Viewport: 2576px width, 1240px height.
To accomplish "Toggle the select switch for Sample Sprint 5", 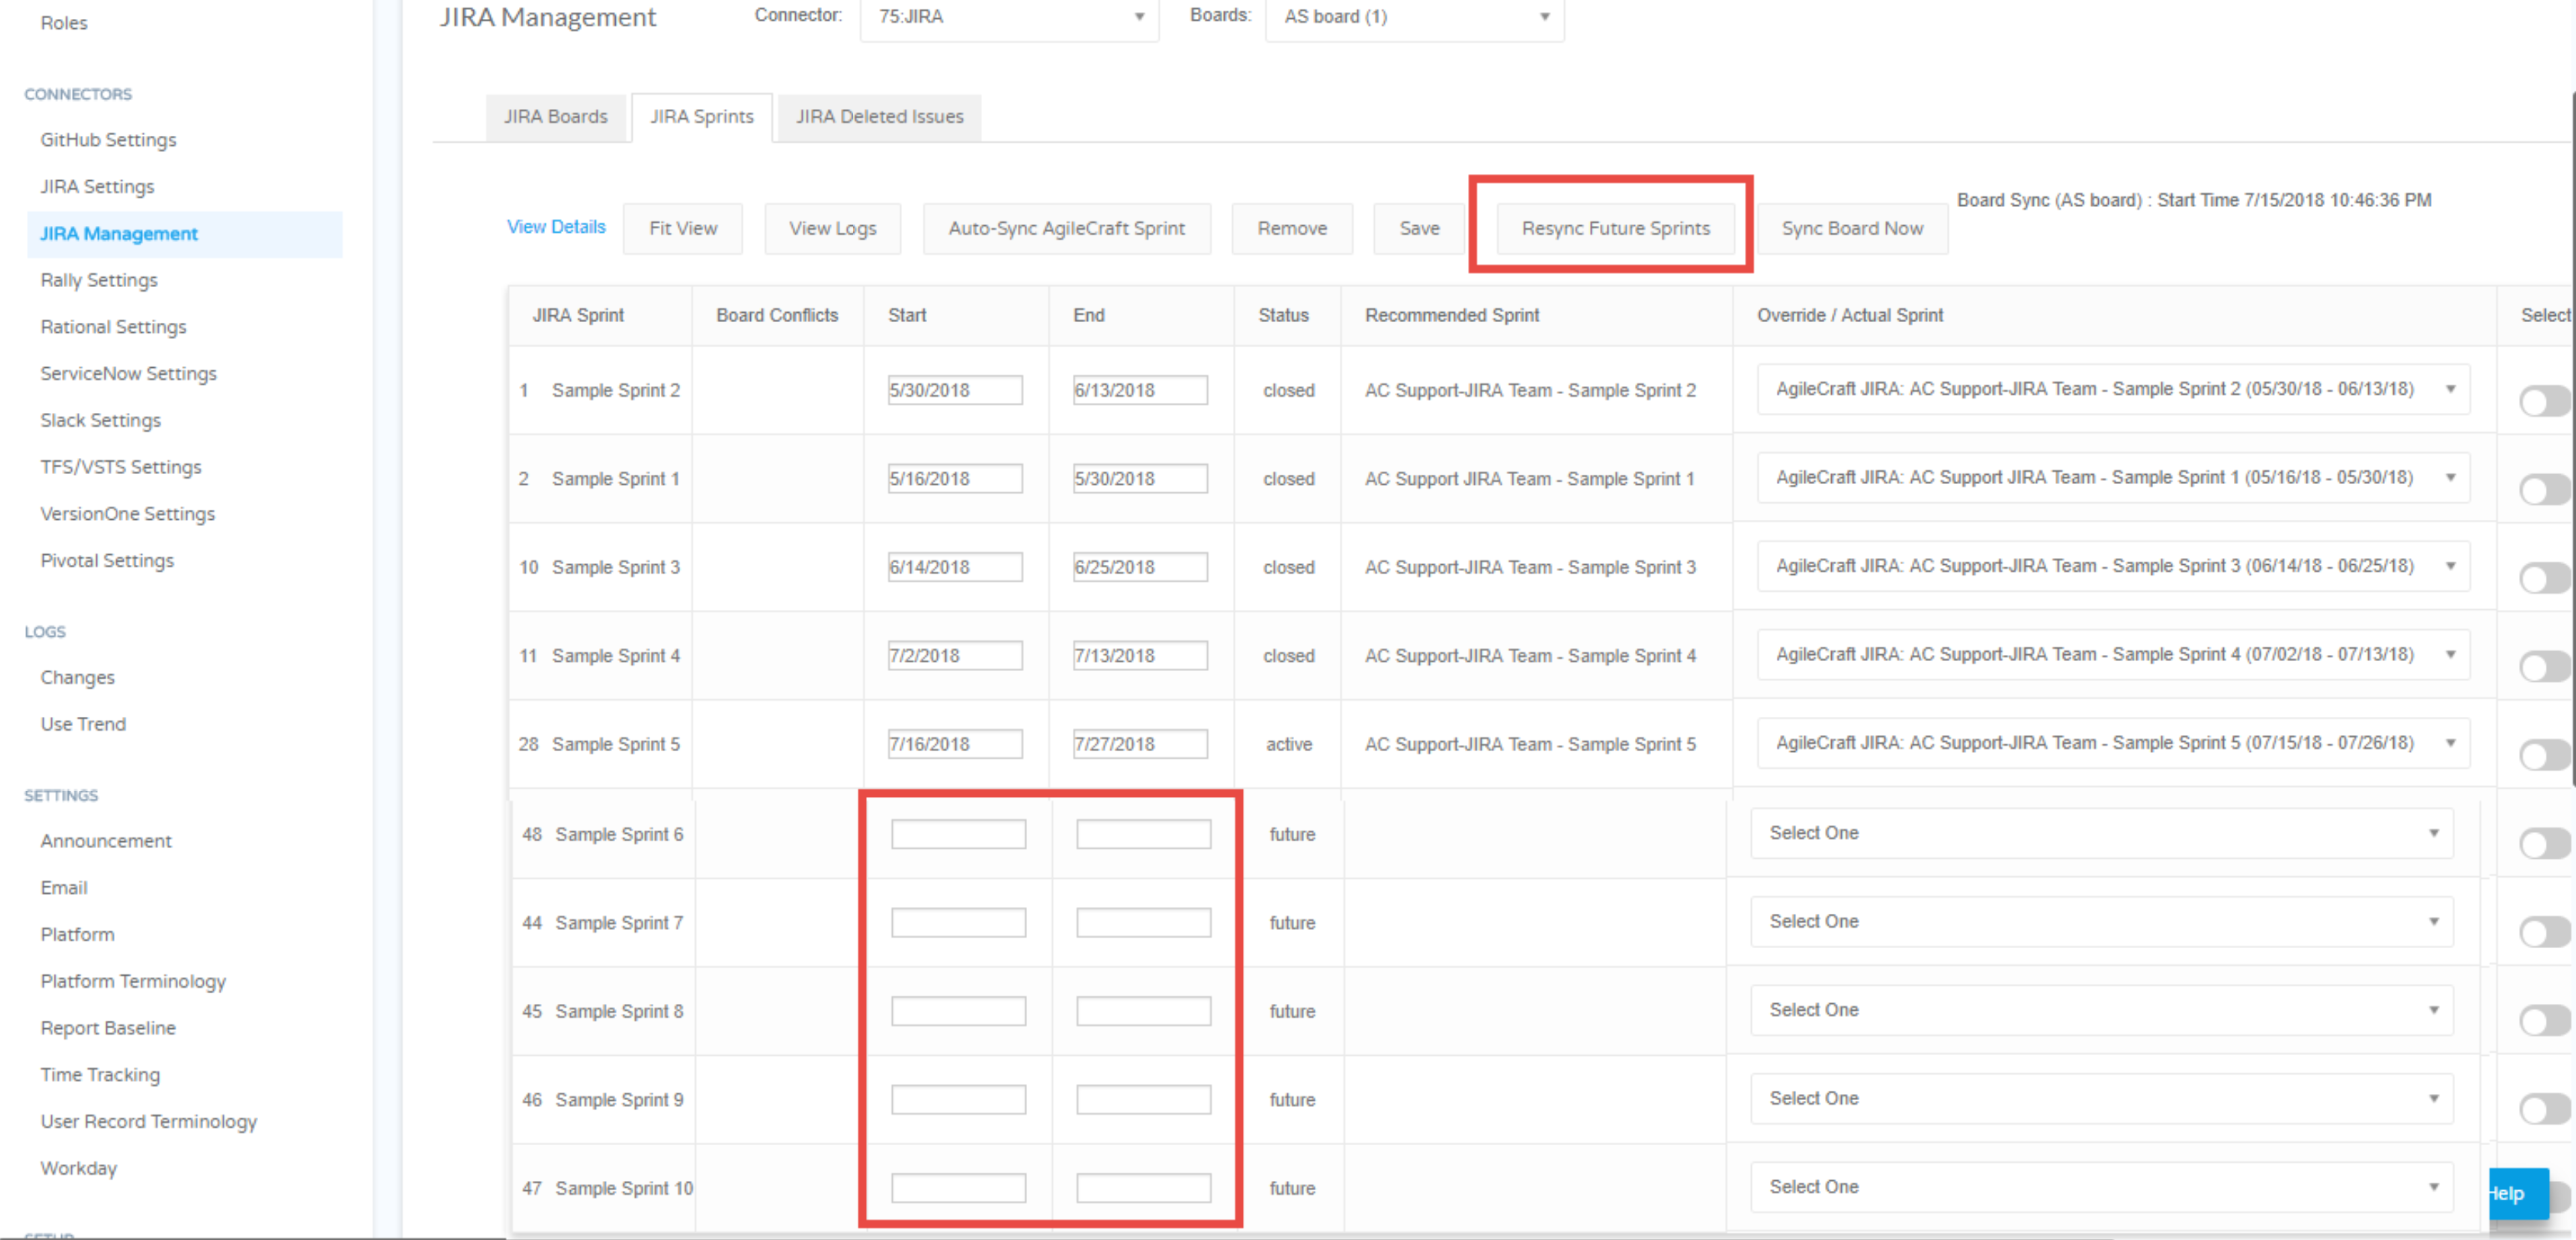I will point(2545,755).
